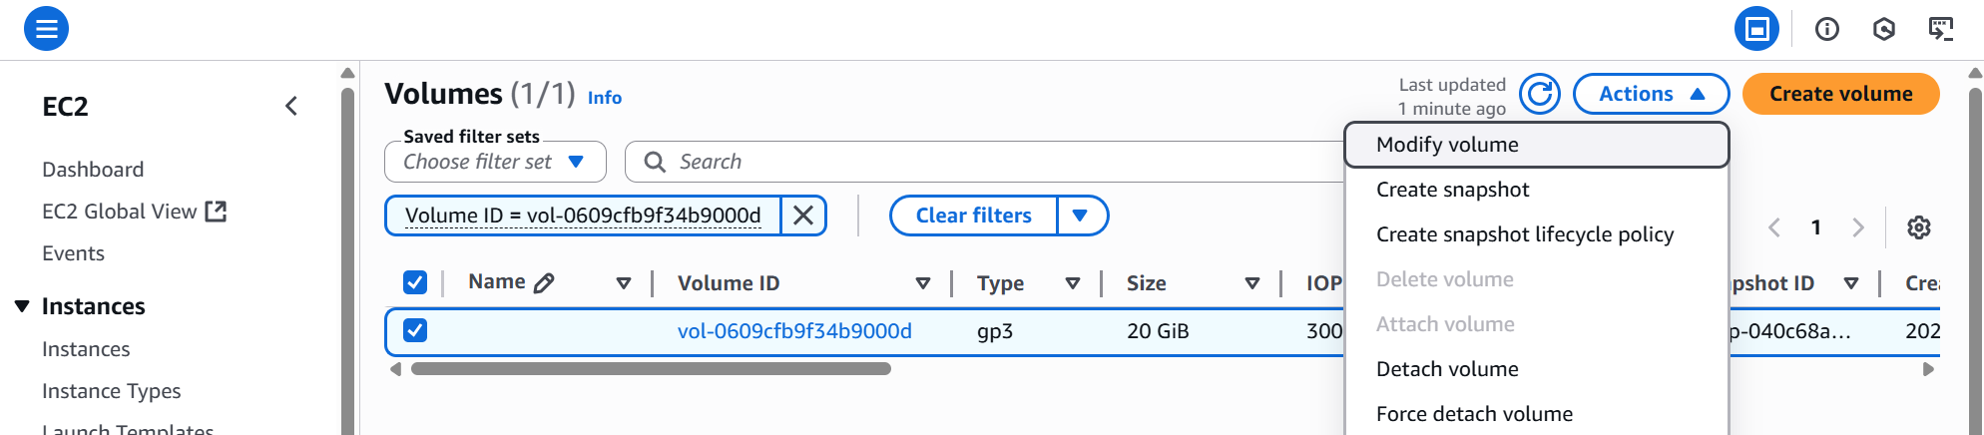Screen dimensions: 1984x435
Task: Choose Create snapshot menu item
Action: pyautogui.click(x=1452, y=190)
